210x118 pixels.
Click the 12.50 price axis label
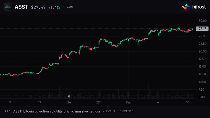point(202,74)
